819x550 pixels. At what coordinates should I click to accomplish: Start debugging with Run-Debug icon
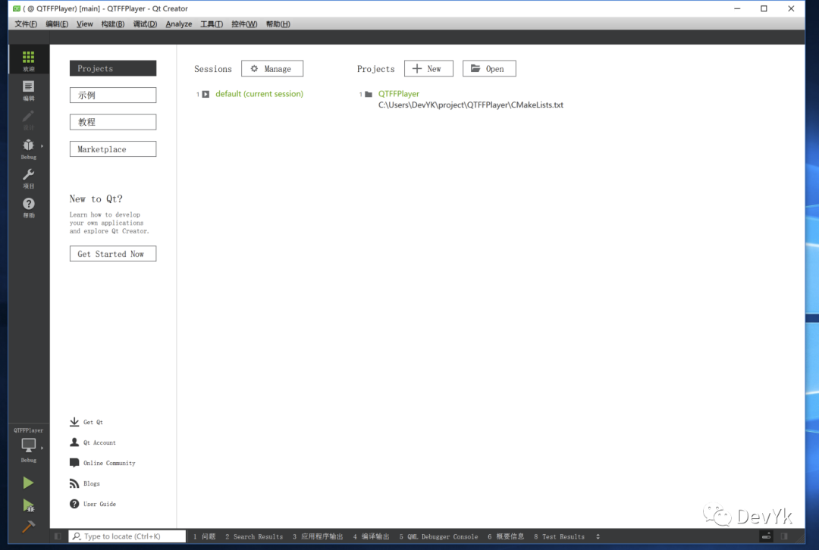point(28,505)
